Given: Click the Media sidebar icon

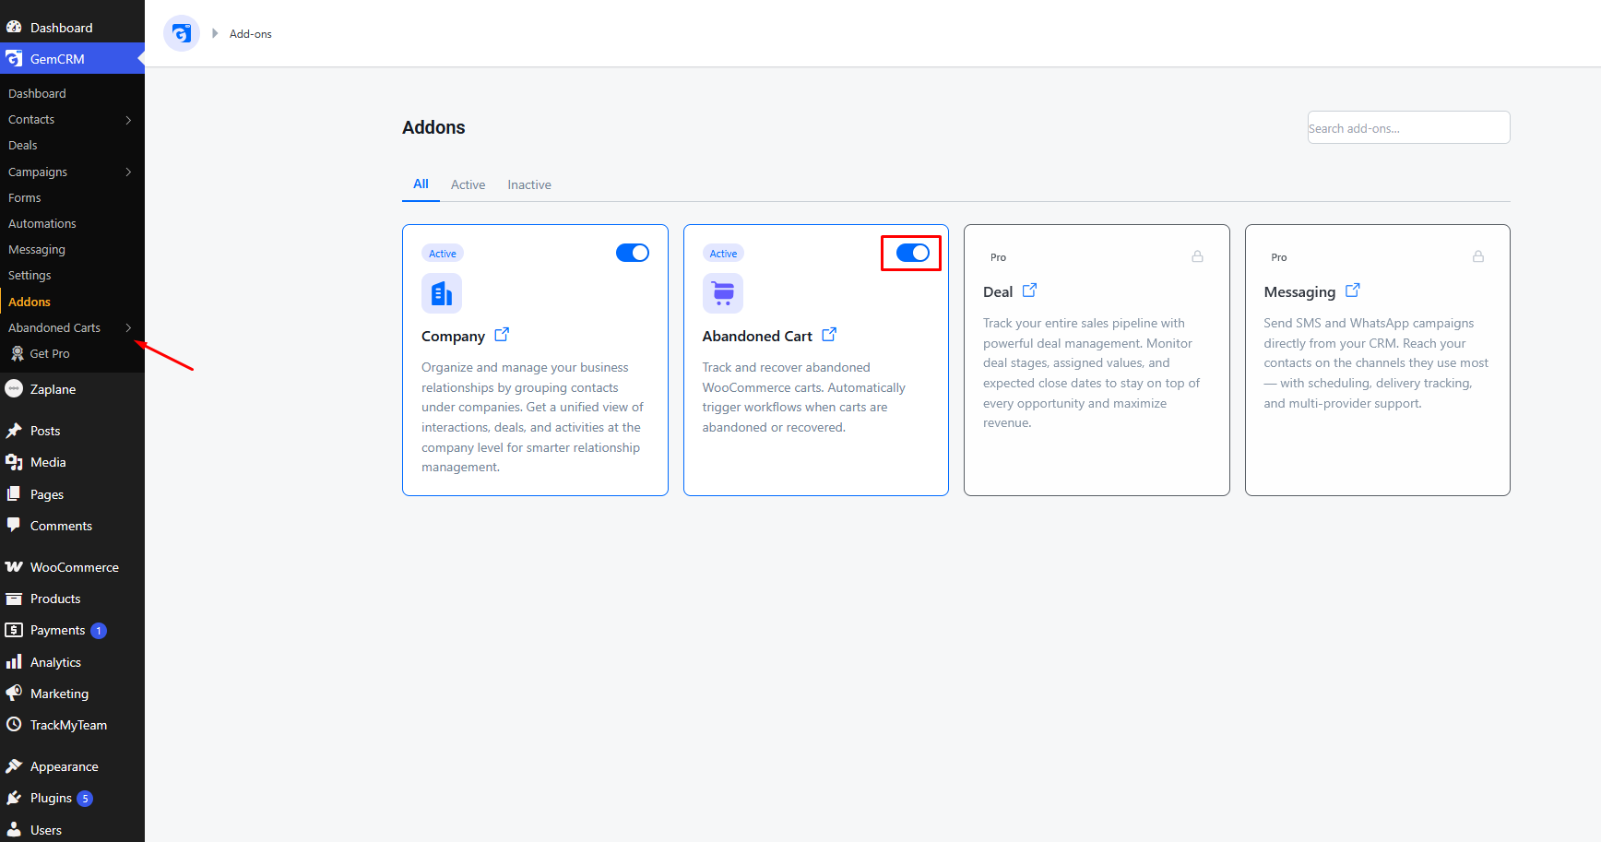Looking at the screenshot, I should pos(14,462).
